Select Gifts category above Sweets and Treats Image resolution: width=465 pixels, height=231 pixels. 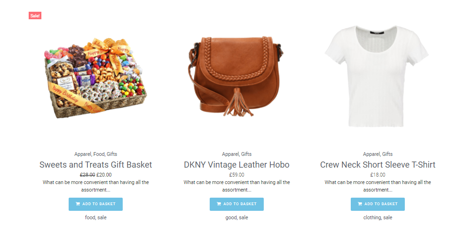tap(112, 154)
